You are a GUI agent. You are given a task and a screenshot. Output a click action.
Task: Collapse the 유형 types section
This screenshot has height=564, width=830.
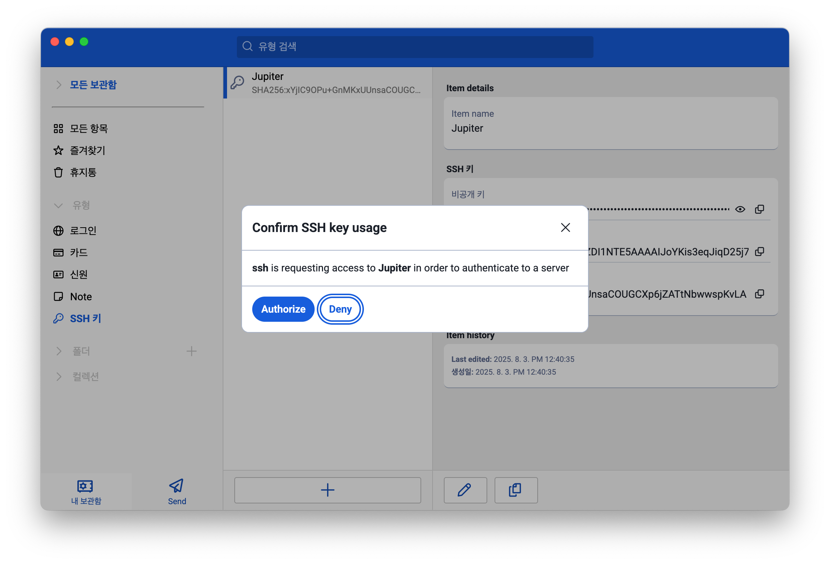click(x=58, y=205)
